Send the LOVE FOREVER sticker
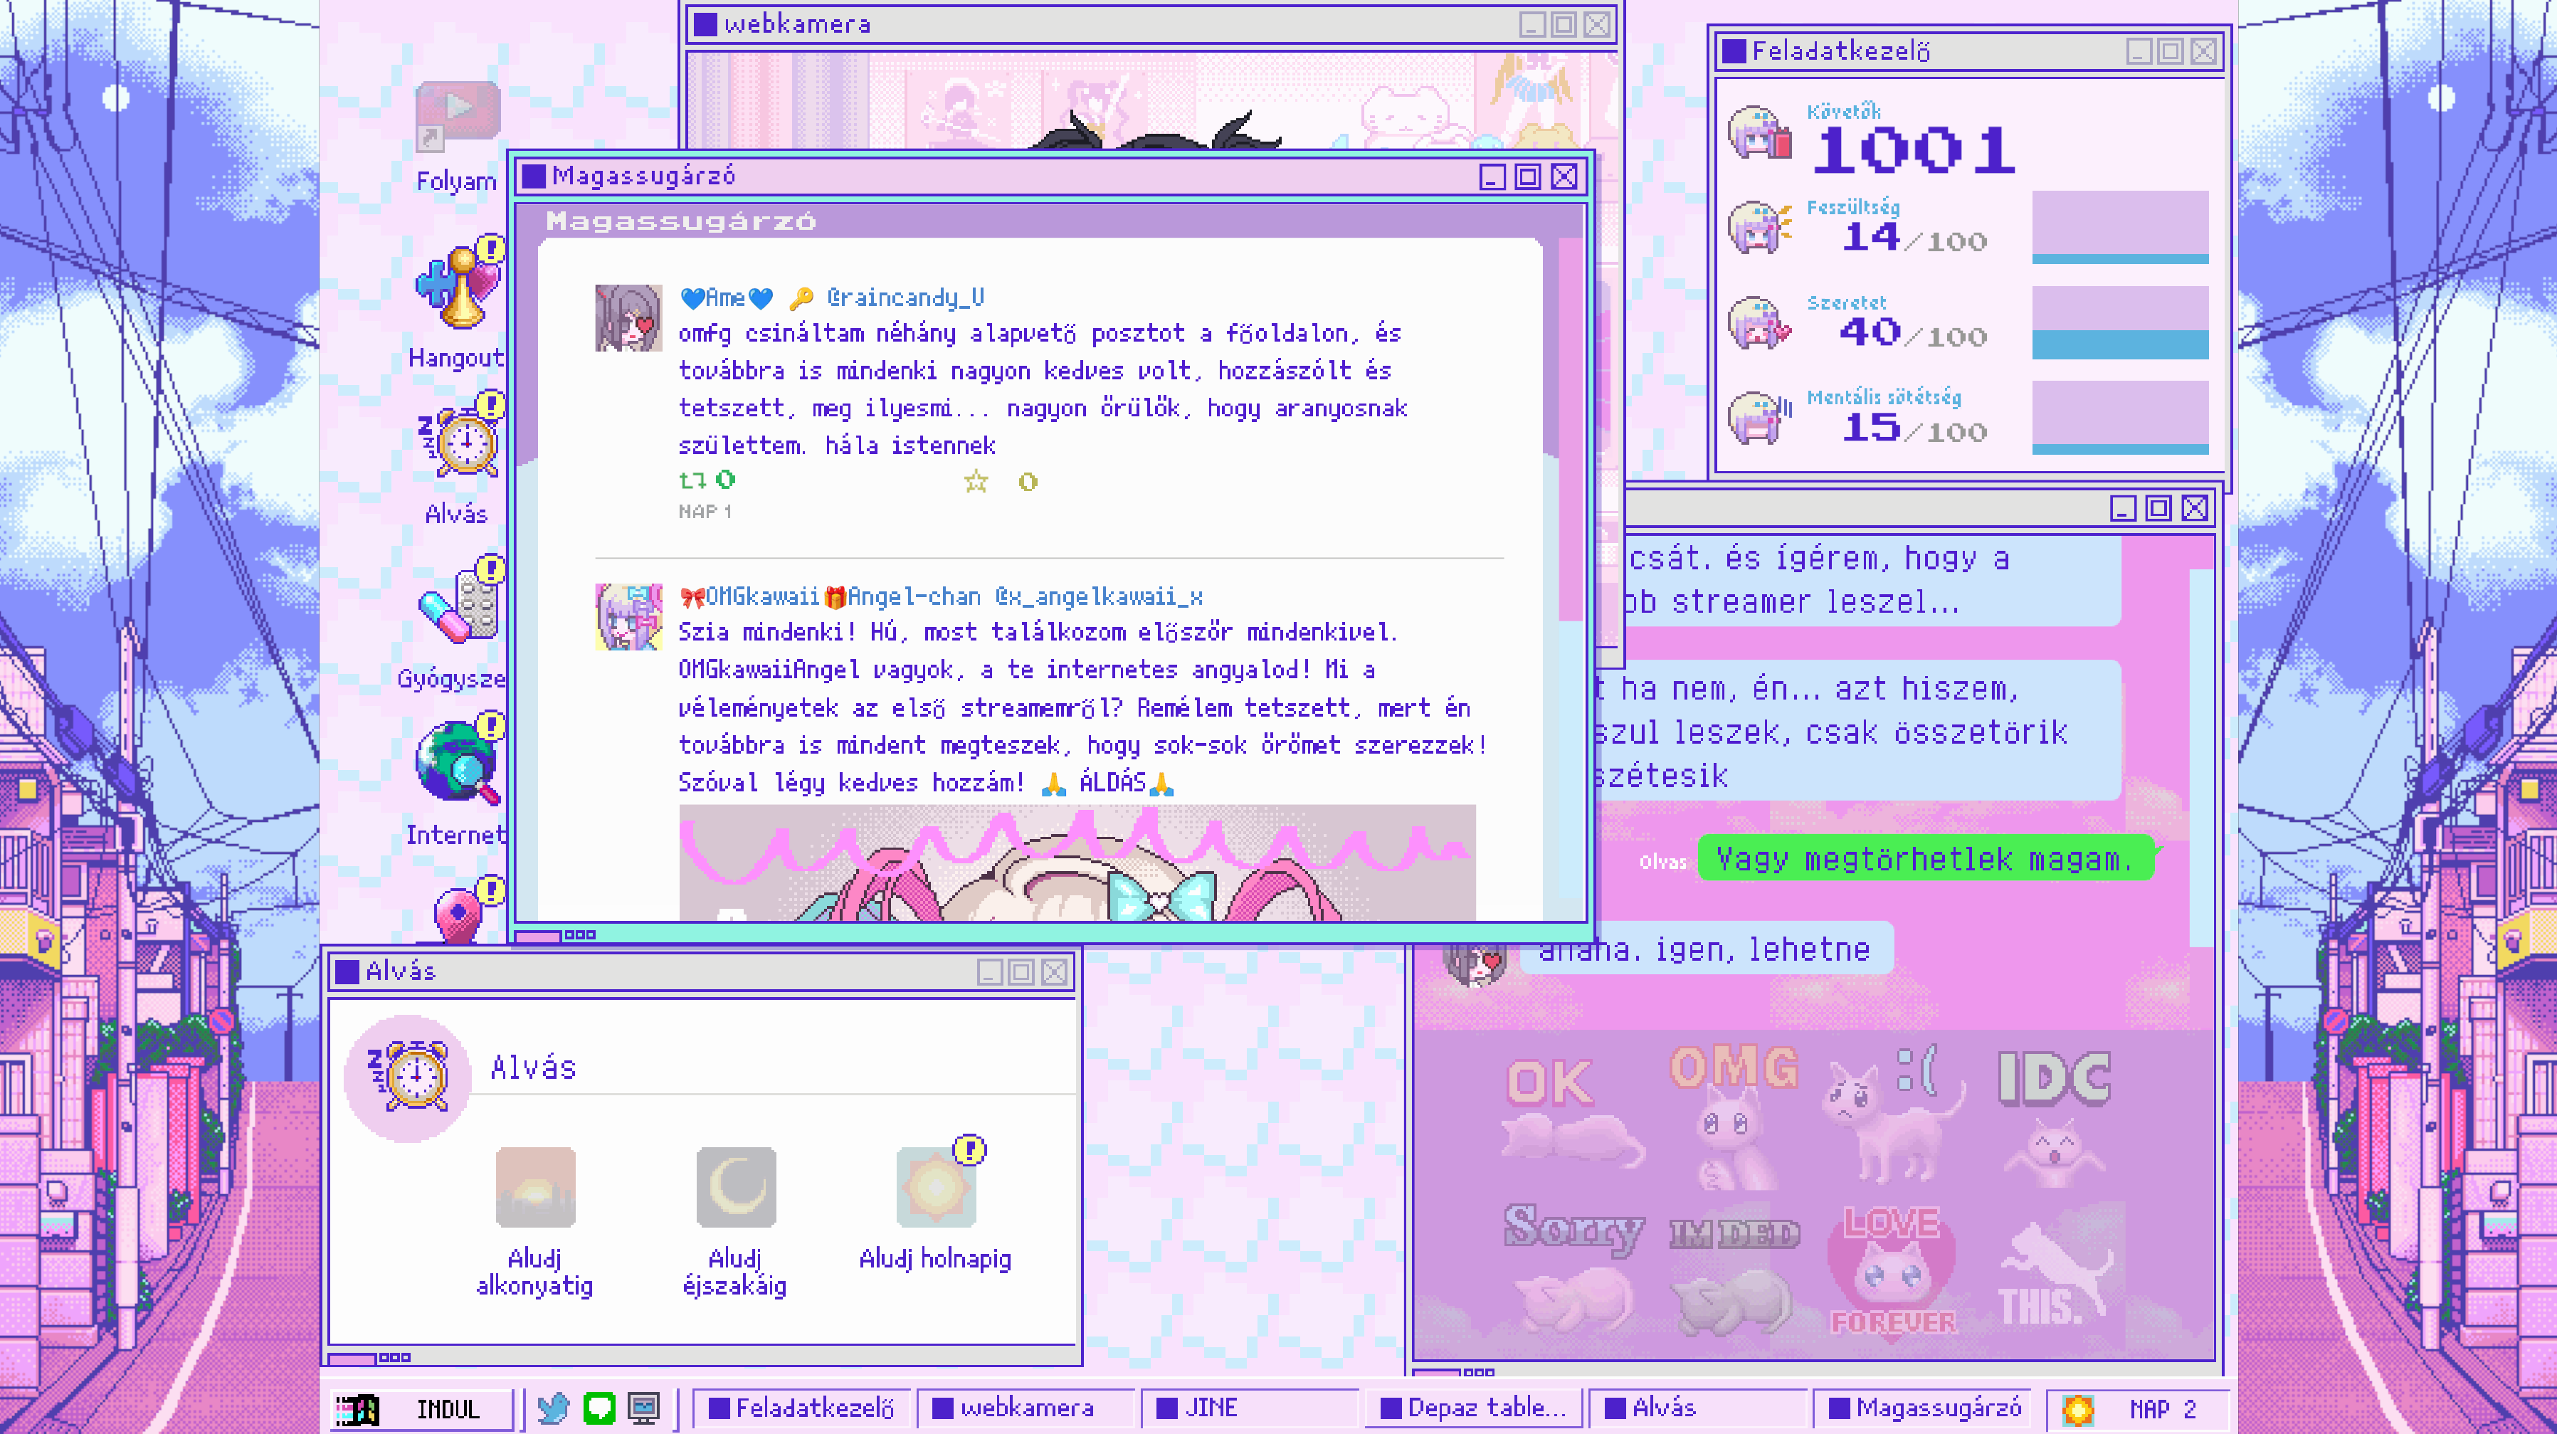 [x=1892, y=1270]
